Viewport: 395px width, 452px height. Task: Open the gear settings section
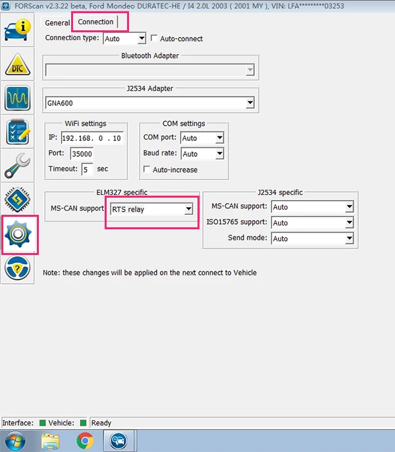click(x=18, y=235)
